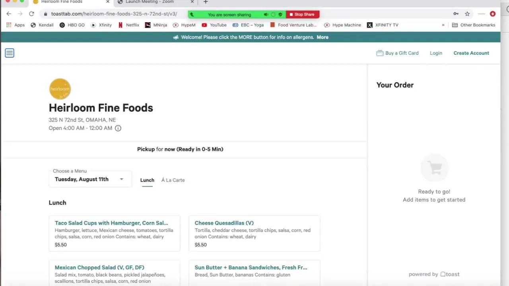Open Taco Salad Cups with Hamburger item
The image size is (509, 286).
(x=115, y=234)
